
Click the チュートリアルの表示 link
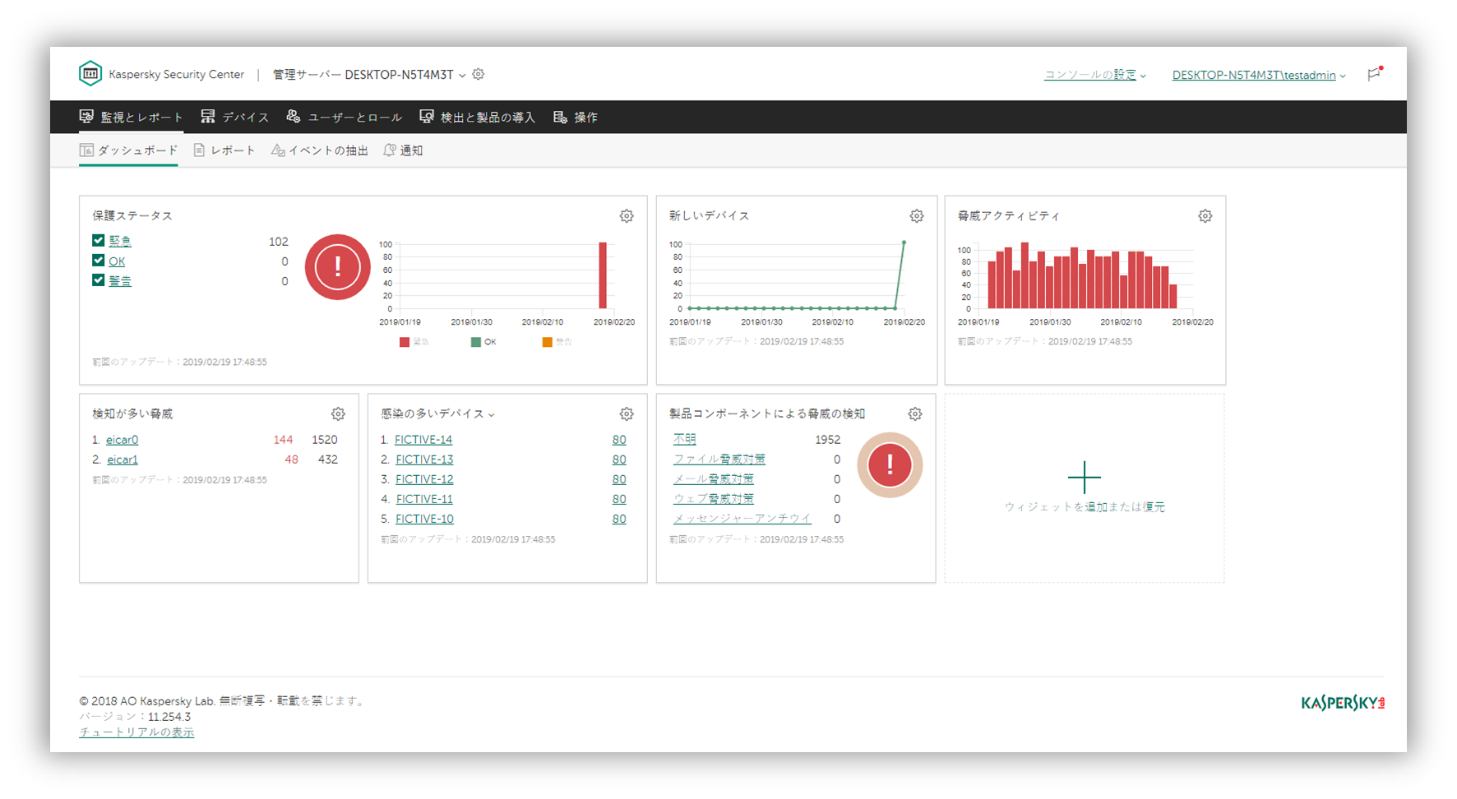(x=136, y=732)
